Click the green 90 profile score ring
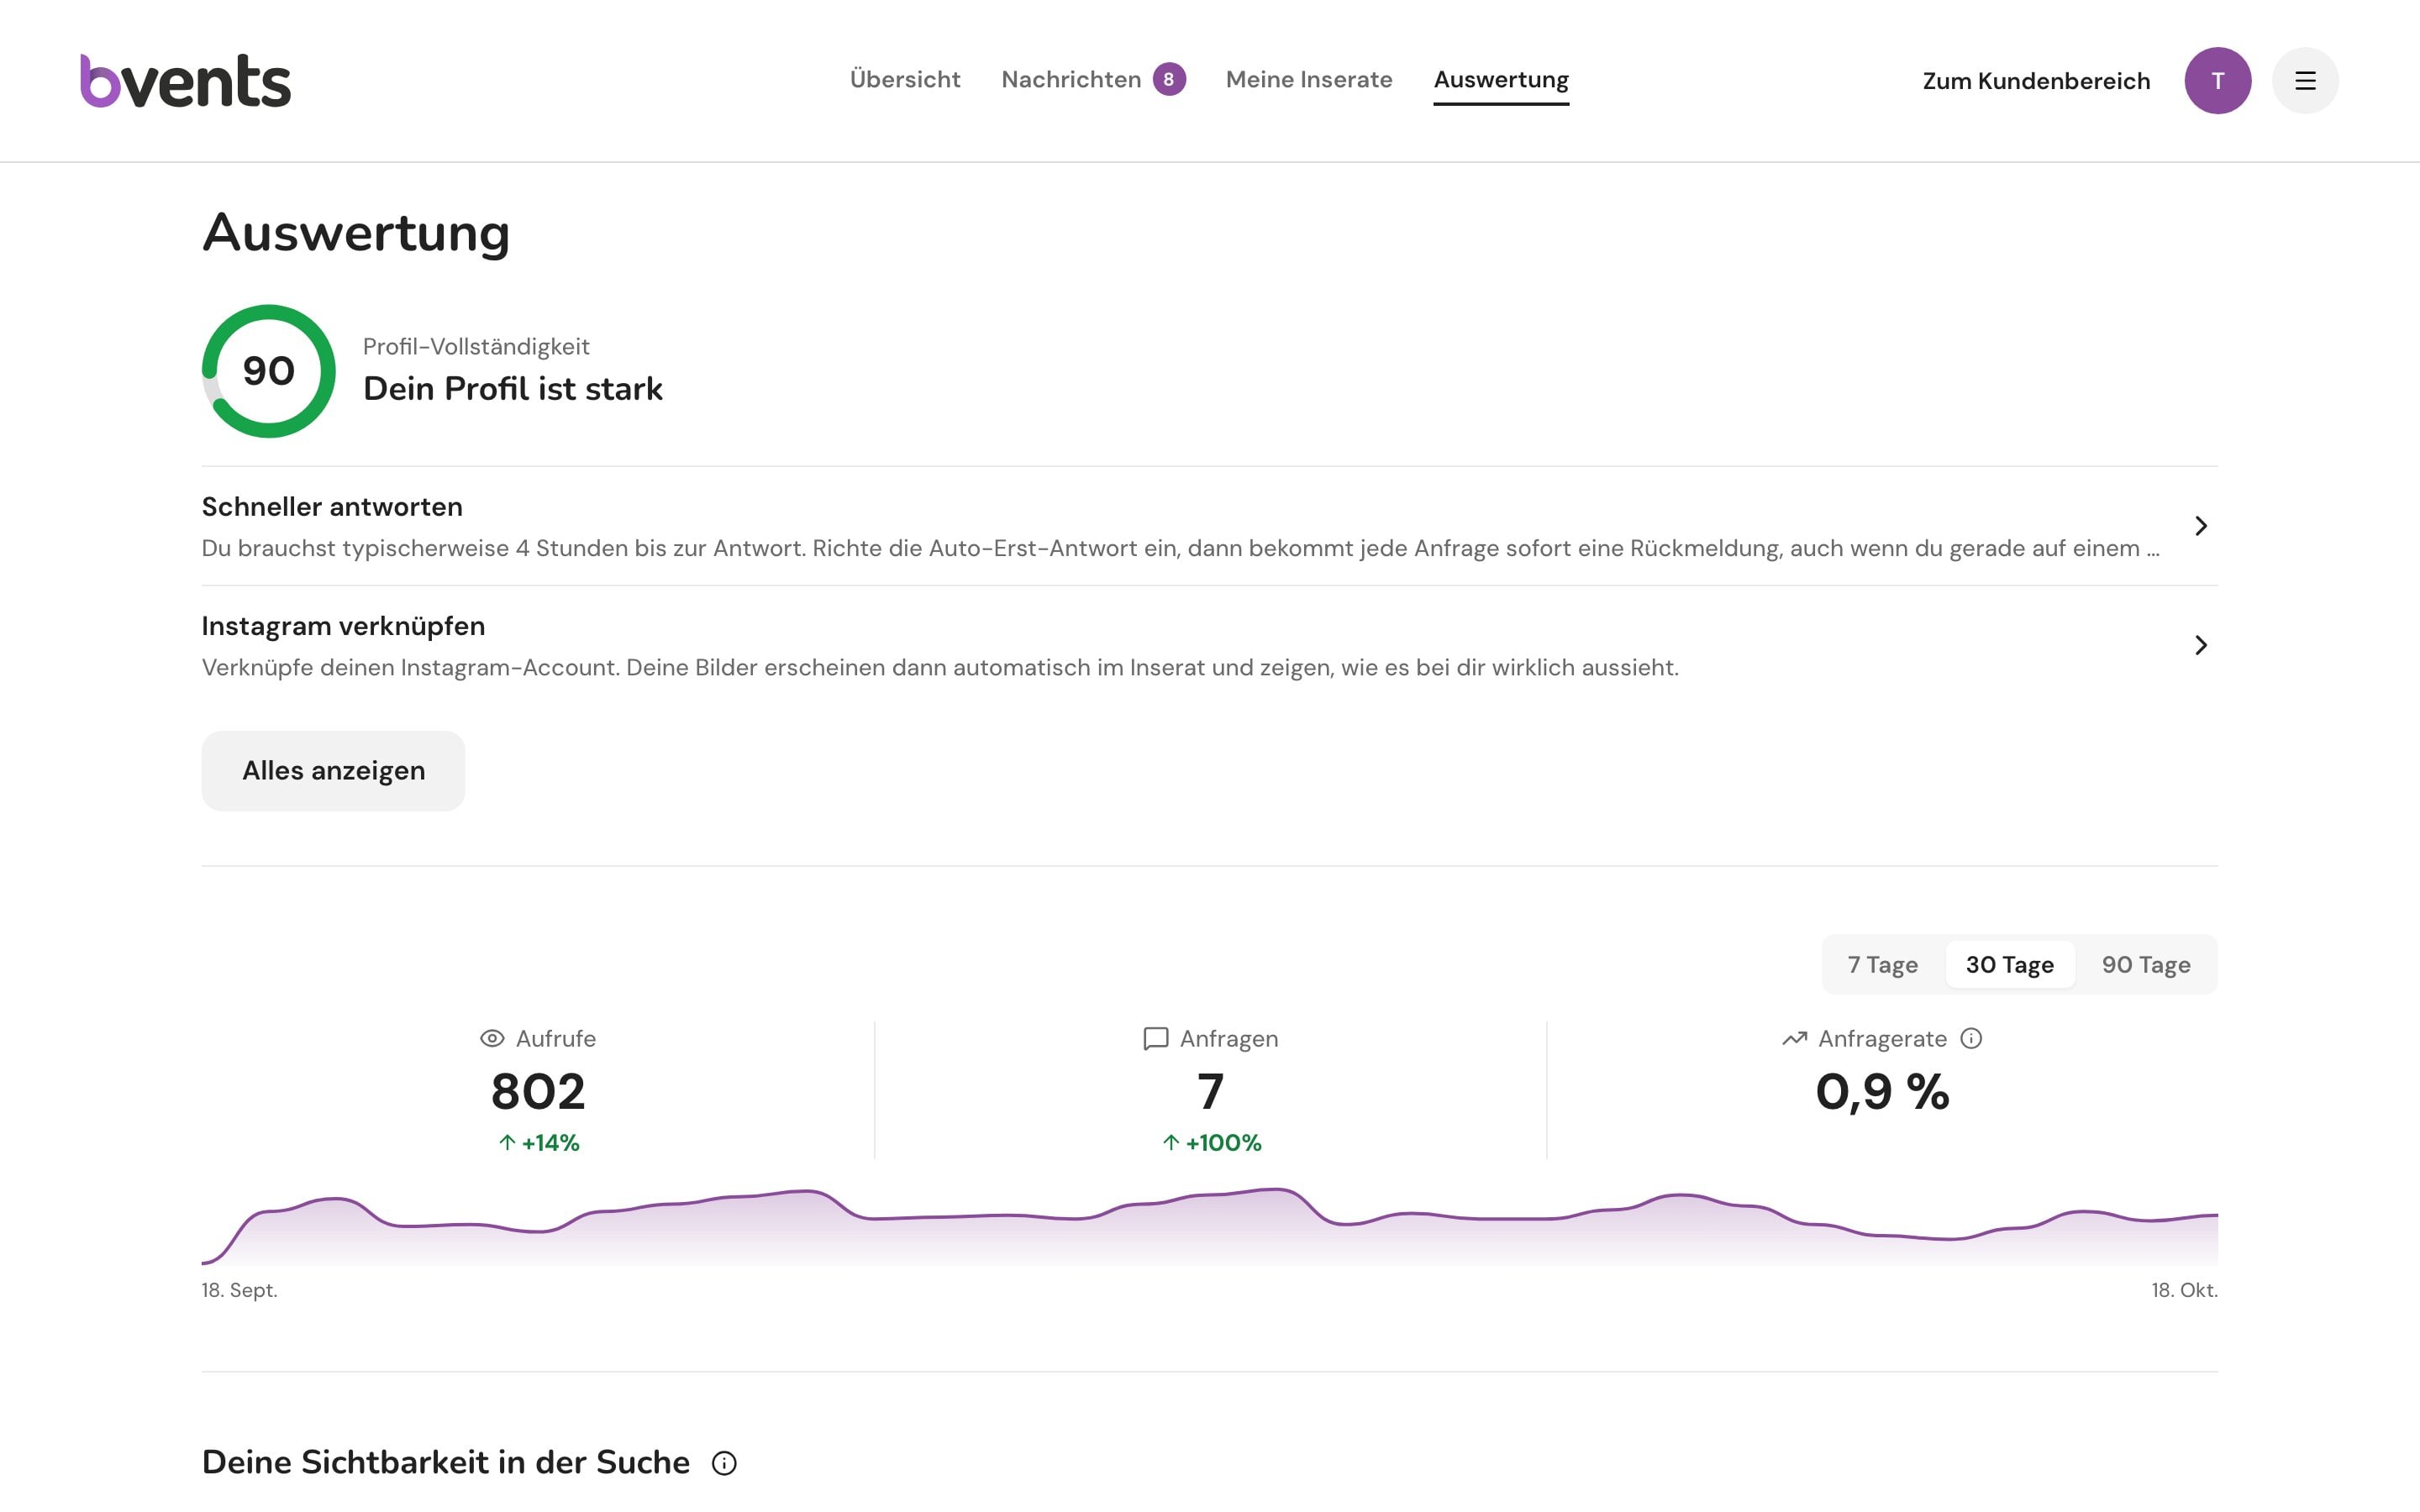The image size is (2420, 1512). click(269, 371)
